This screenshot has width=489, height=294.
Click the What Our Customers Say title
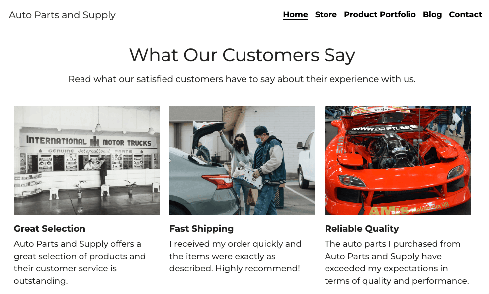point(242,55)
